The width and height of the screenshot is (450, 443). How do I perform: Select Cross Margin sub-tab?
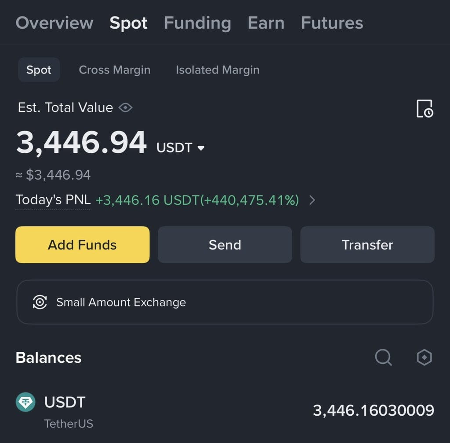115,70
